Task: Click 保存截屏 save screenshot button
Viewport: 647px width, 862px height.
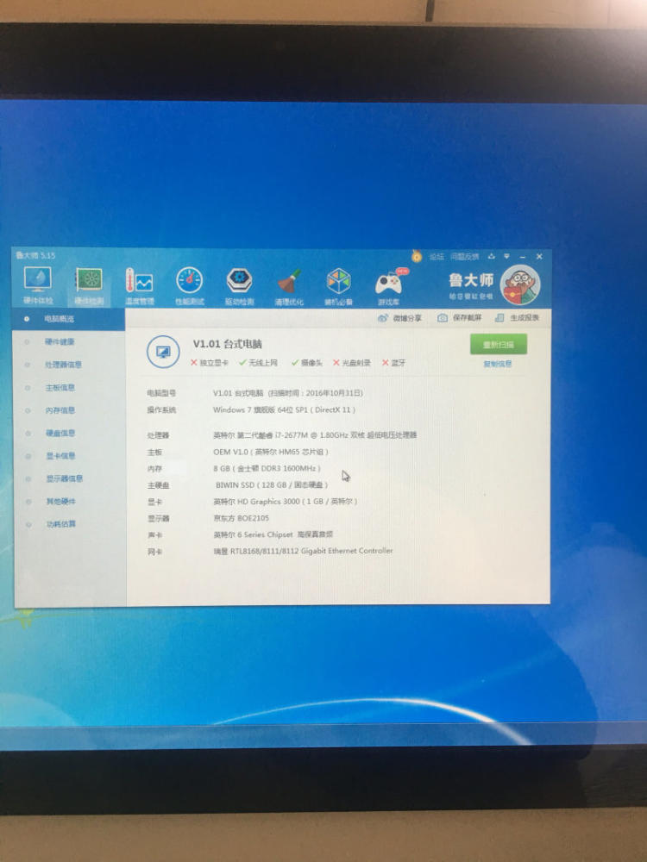Action: coord(460,318)
